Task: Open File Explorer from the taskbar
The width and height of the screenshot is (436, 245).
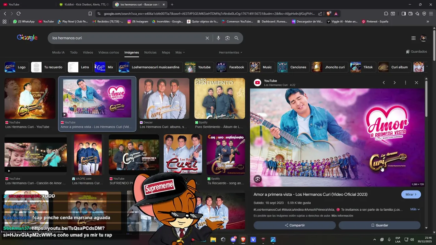Action: 213,240
